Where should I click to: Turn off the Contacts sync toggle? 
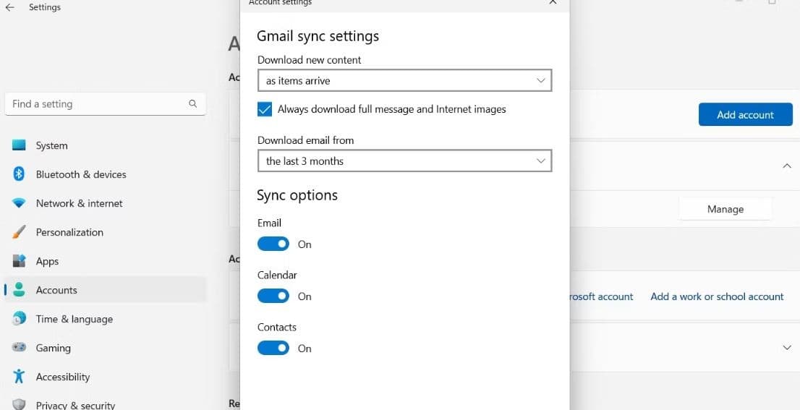(273, 348)
